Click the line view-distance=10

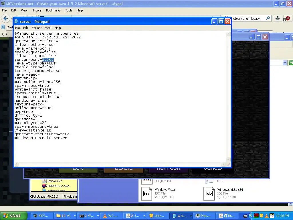click(x=33, y=130)
